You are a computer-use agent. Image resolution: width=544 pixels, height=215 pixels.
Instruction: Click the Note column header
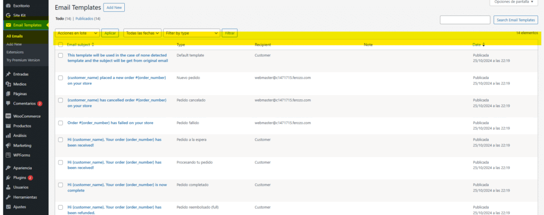368,45
